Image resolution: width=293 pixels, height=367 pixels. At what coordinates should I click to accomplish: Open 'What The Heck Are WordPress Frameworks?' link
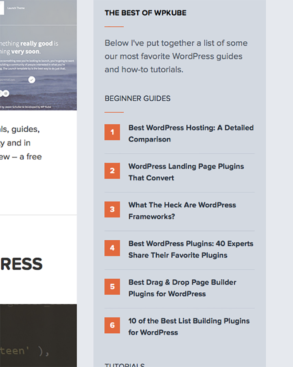click(x=182, y=211)
